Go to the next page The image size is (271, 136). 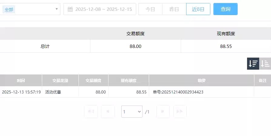click(163, 112)
